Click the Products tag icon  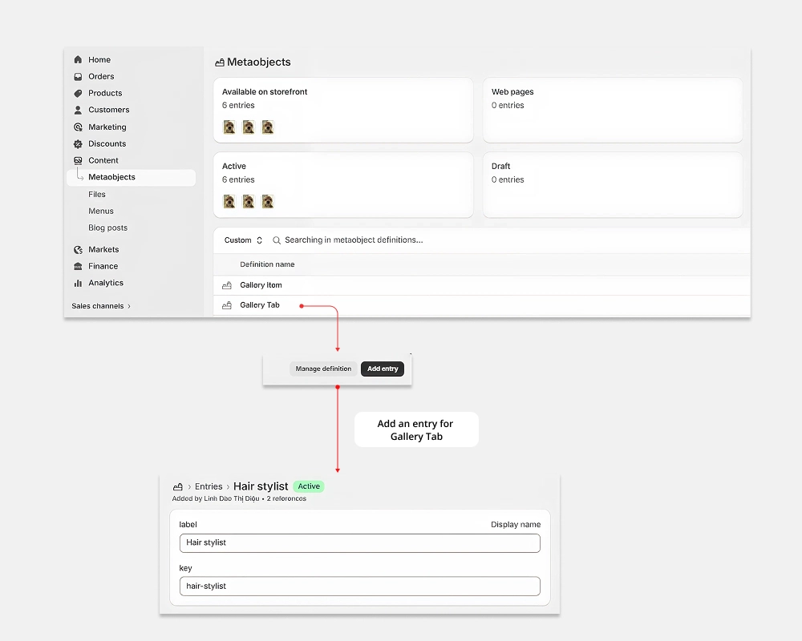pyautogui.click(x=78, y=93)
